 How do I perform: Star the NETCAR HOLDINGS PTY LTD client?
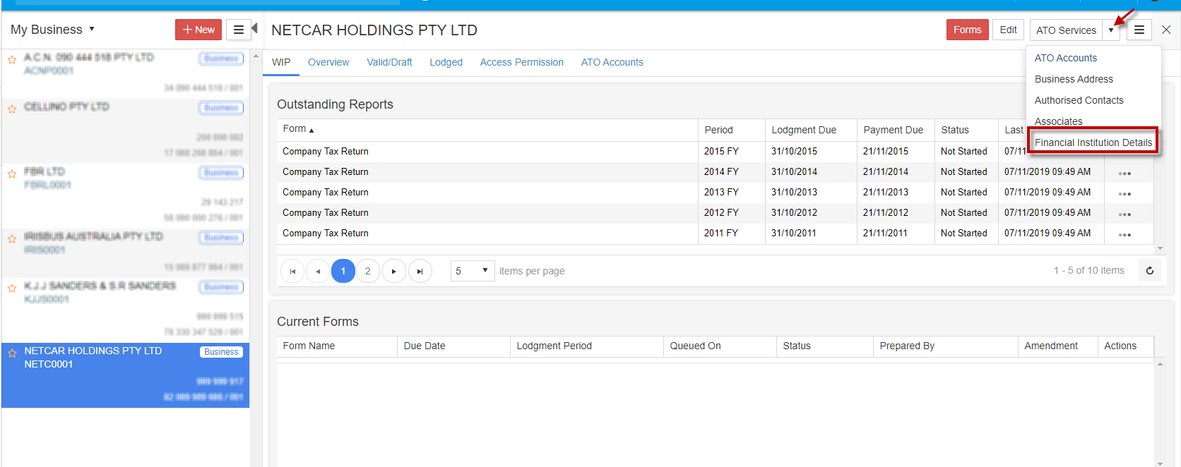coord(12,353)
